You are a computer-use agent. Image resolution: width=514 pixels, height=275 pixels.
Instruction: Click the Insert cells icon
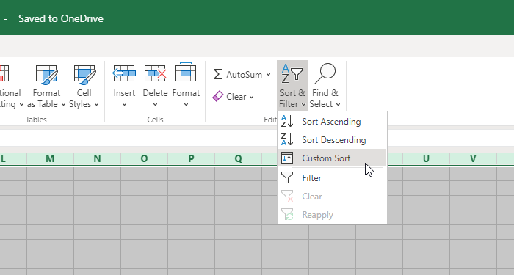point(124,73)
